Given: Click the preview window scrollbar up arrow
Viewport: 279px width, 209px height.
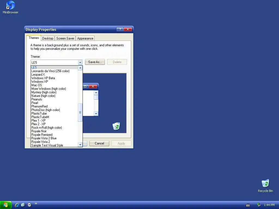Looking at the screenshot, I should pos(96,93).
